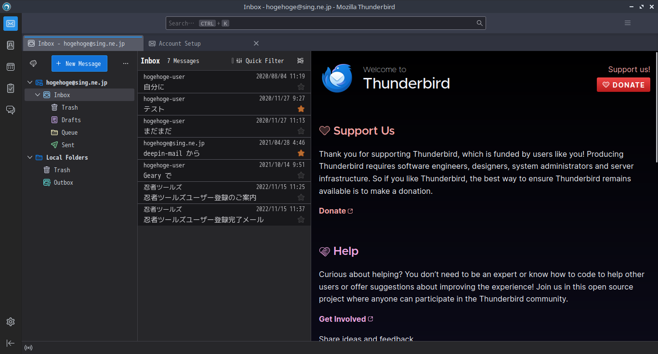Click the Get Messages cloud icon
This screenshot has height=354, width=658.
click(33, 63)
